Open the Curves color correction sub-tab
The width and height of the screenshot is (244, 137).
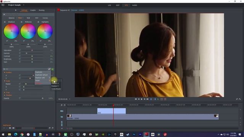pyautogui.click(x=45, y=18)
